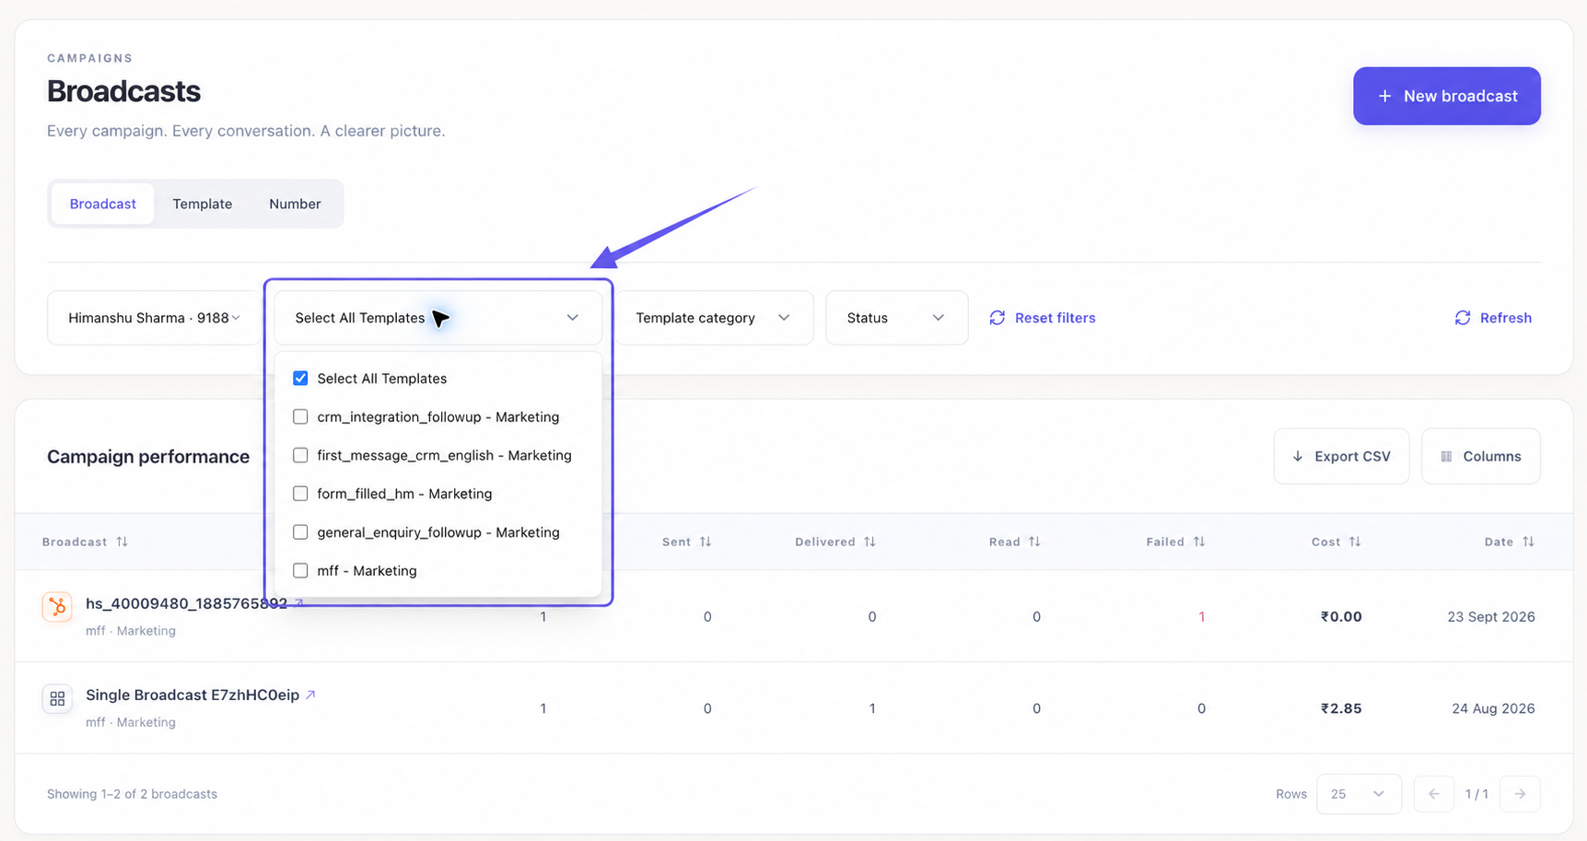Image resolution: width=1587 pixels, height=841 pixels.
Task: Collapse the Select All Templates dropdown
Action: pyautogui.click(x=438, y=318)
